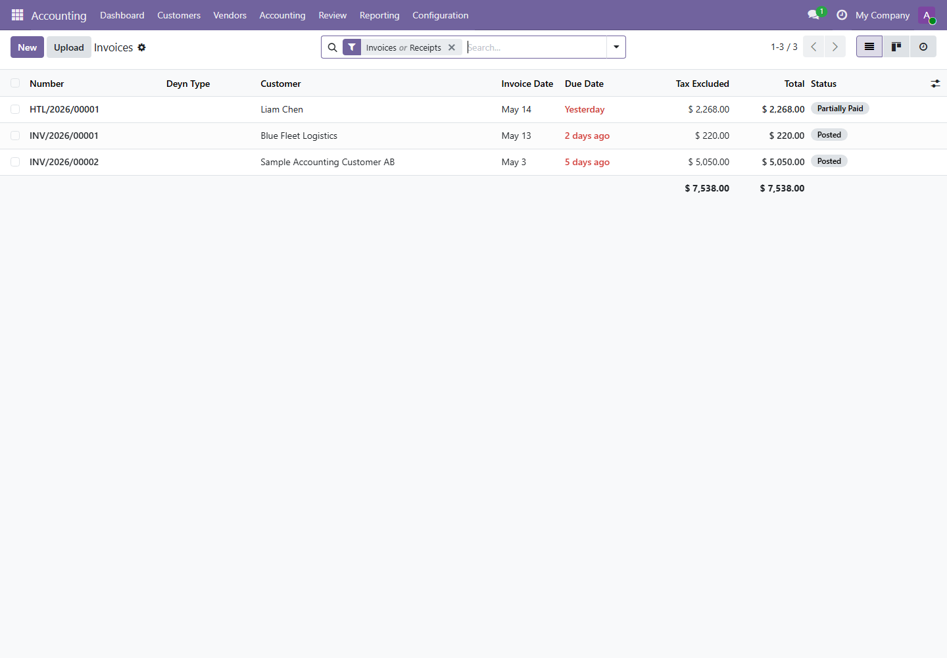Image resolution: width=947 pixels, height=658 pixels.
Task: Click the 1-3 / 3 pager counter
Action: point(784,47)
